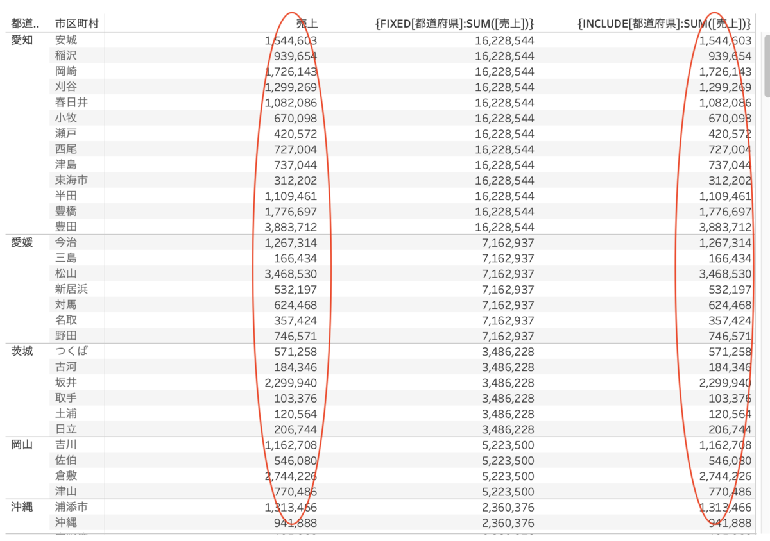Click the 津島 city row label
This screenshot has width=770, height=541.
coord(65,165)
